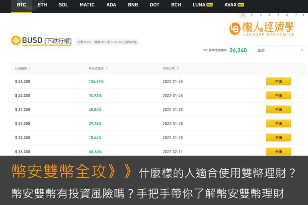Sort by 交割日期 column

click(x=170, y=68)
